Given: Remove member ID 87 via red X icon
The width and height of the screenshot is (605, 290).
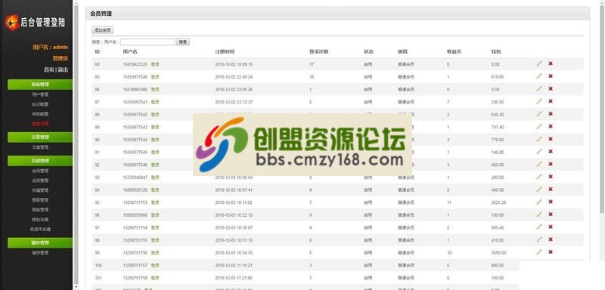Looking at the screenshot, I should (x=551, y=101).
